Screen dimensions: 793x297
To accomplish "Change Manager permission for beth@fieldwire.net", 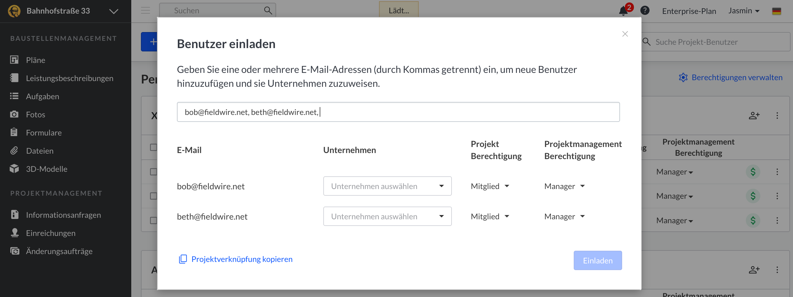I will [564, 216].
